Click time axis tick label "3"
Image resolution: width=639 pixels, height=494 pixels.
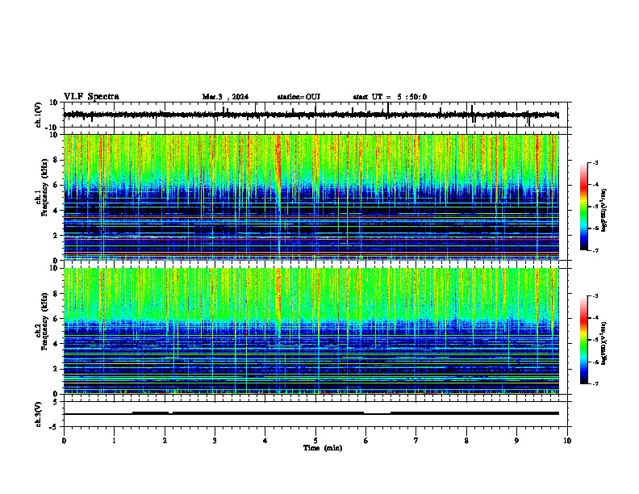pyautogui.click(x=215, y=441)
